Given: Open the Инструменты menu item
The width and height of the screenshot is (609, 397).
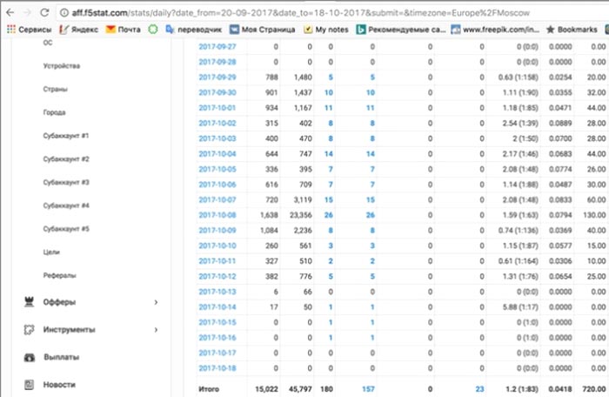Looking at the screenshot, I should (x=69, y=330).
